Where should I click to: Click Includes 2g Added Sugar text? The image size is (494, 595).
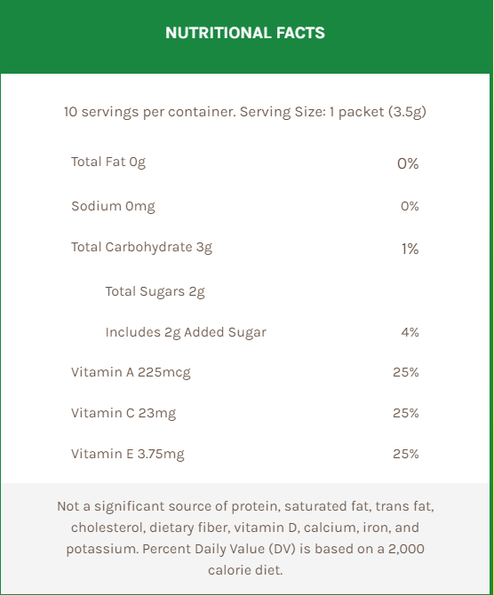coord(186,332)
